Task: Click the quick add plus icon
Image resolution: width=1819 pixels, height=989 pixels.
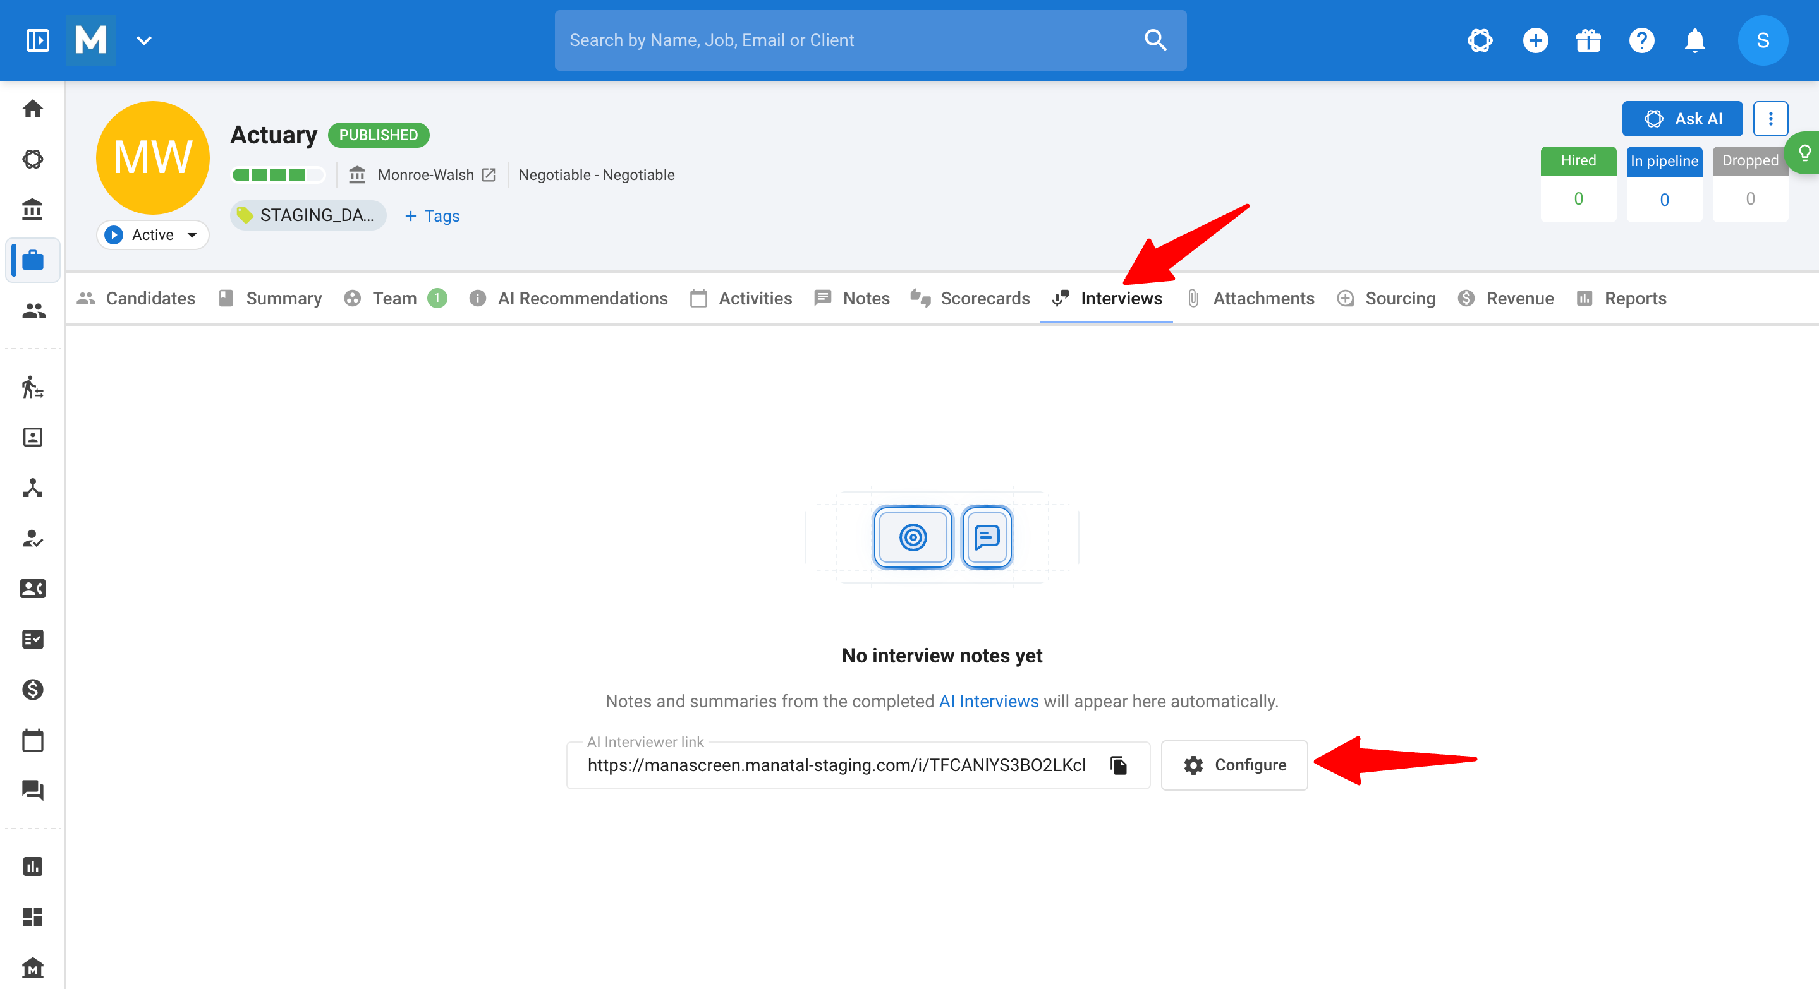Action: 1535,40
